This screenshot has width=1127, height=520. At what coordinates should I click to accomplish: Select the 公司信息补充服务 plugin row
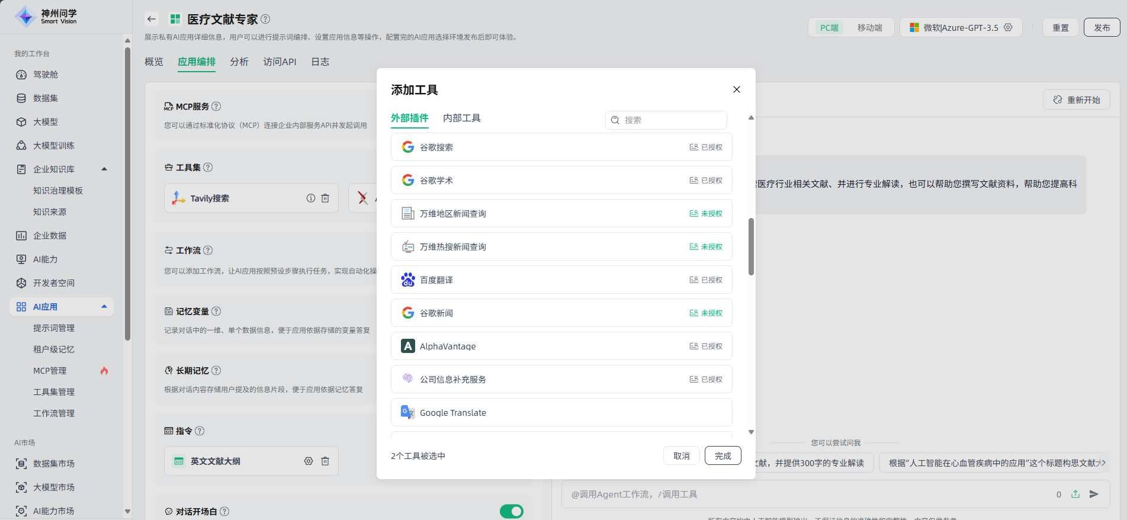561,379
